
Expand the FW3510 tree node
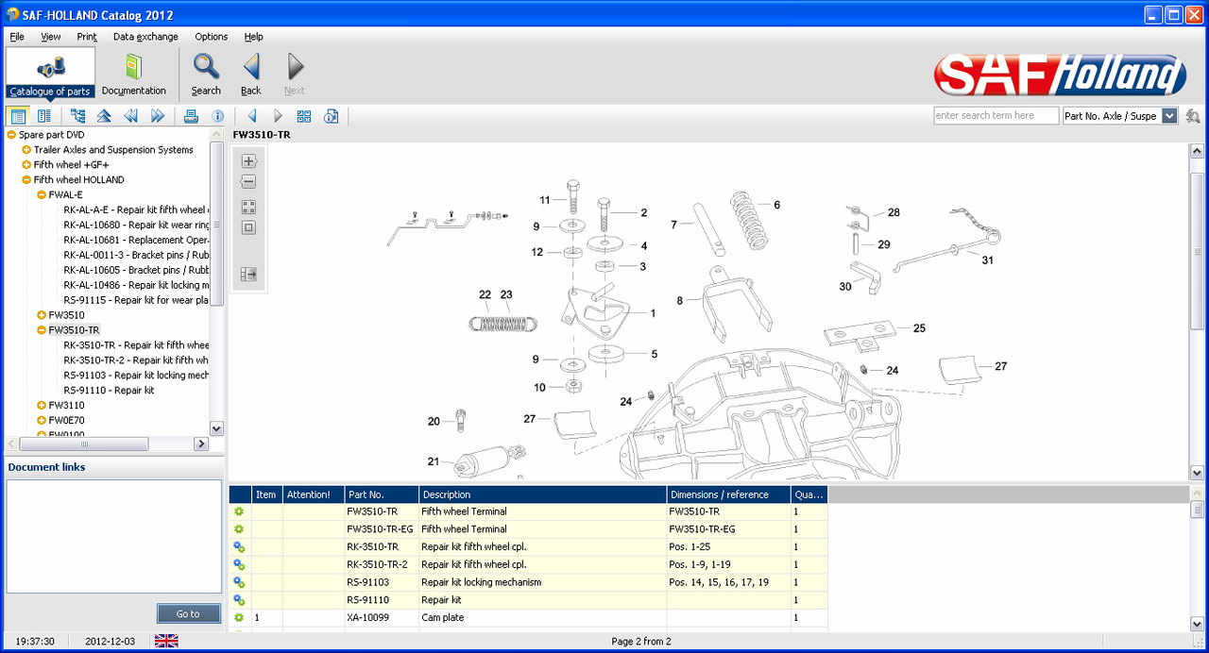coord(42,315)
